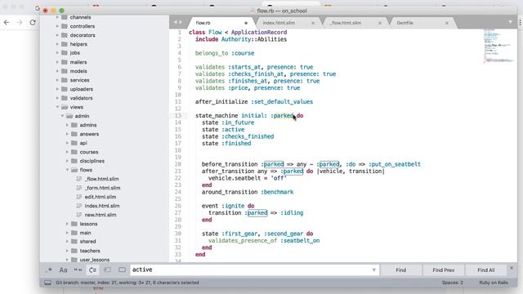The image size is (523, 294).
Task: Open the find history dropdown arrow
Action: click(x=374, y=270)
